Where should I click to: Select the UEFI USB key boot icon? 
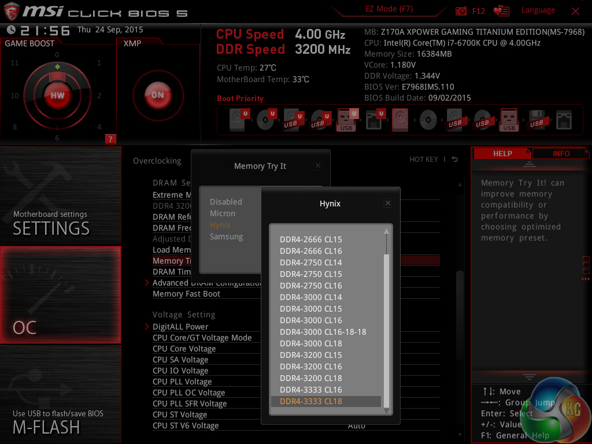347,120
